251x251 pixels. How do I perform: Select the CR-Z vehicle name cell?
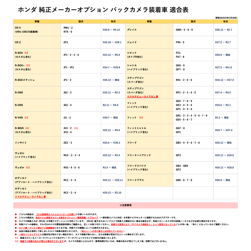(37, 42)
